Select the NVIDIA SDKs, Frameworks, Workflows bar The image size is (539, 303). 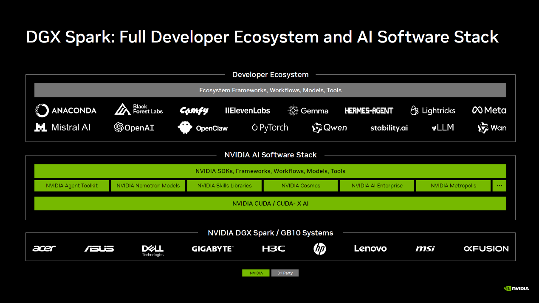point(270,171)
